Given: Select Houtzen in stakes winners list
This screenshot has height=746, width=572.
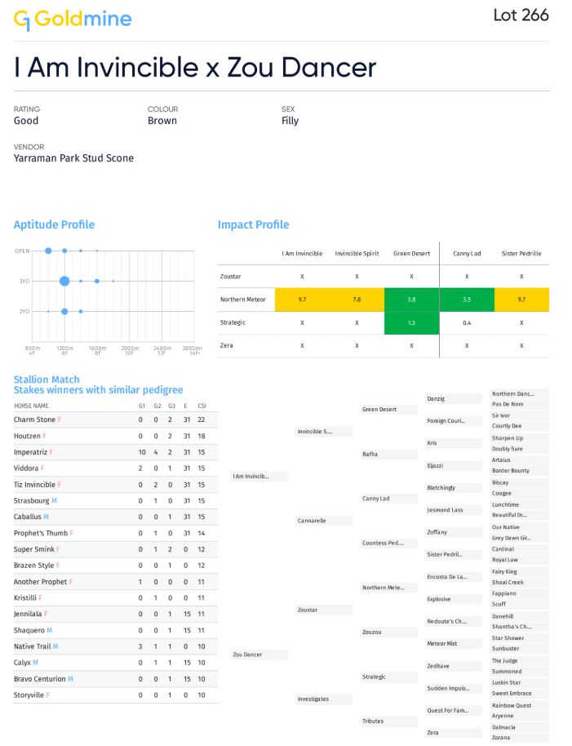Looking at the screenshot, I should coord(27,436).
